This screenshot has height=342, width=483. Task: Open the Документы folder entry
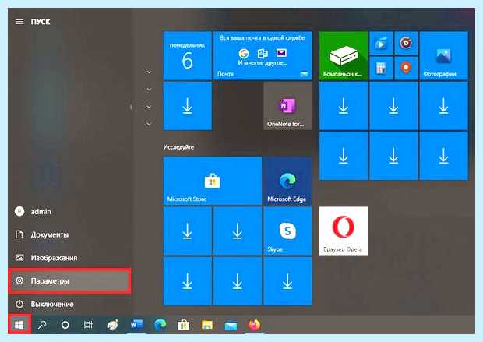69,234
